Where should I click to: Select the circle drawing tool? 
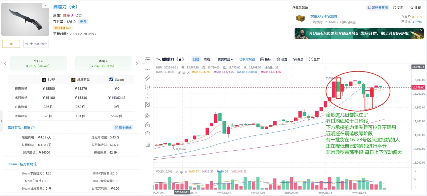click(x=148, y=87)
